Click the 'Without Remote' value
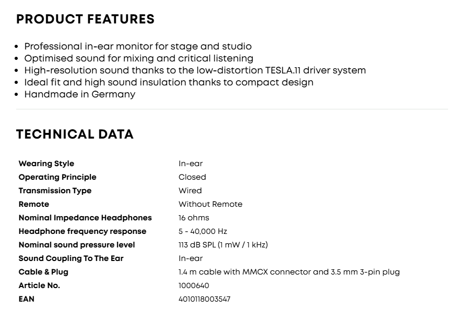 coord(210,204)
